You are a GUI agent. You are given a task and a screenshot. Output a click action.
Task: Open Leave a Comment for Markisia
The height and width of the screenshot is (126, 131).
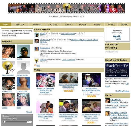click(x=69, y=60)
